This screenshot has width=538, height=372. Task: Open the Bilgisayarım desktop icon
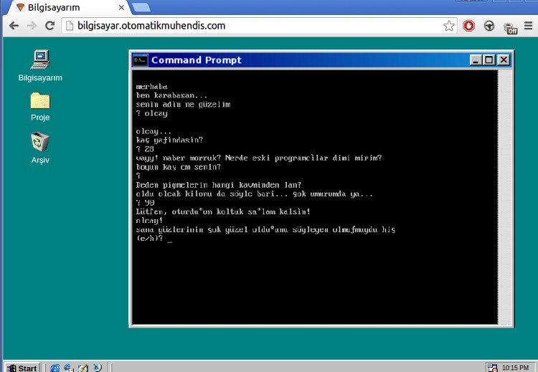tap(40, 60)
